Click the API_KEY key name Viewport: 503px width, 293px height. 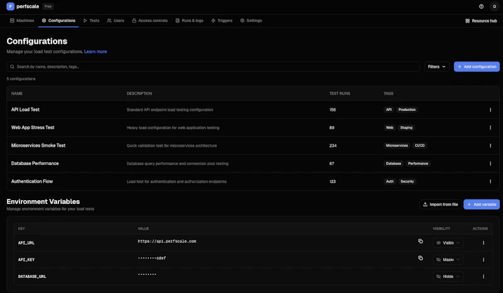pos(26,260)
